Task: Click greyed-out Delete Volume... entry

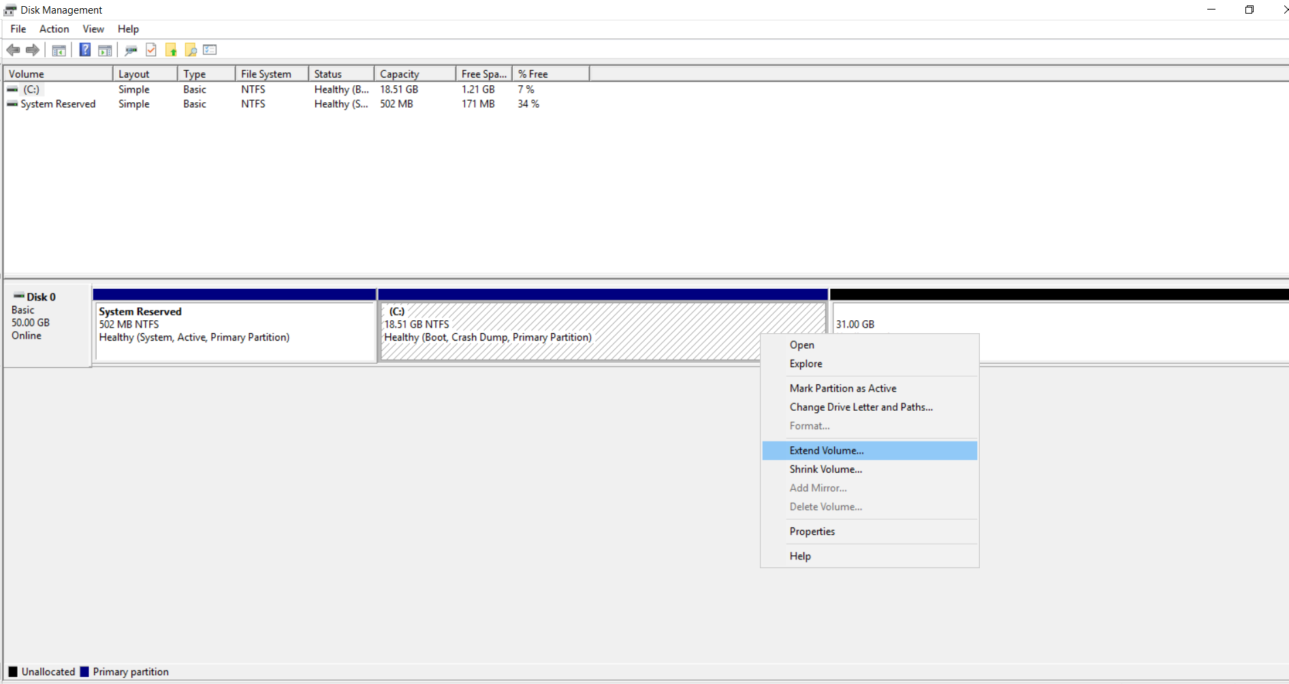Action: pos(870,507)
